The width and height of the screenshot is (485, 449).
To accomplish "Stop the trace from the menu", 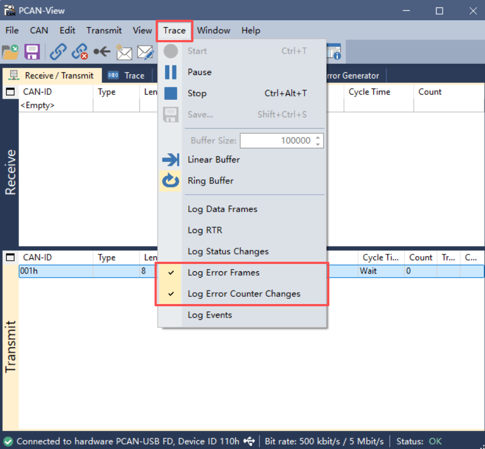I will pyautogui.click(x=197, y=94).
